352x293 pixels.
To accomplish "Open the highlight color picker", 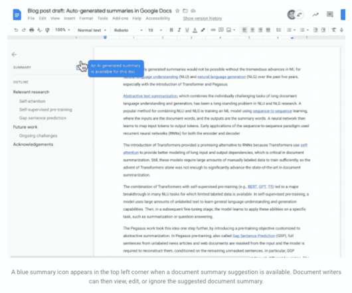I will 203,30.
